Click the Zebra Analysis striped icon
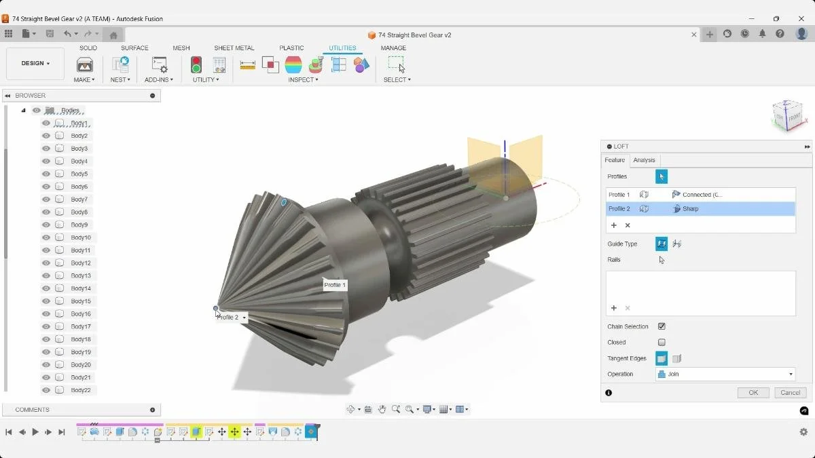The image size is (815, 458). click(x=293, y=65)
